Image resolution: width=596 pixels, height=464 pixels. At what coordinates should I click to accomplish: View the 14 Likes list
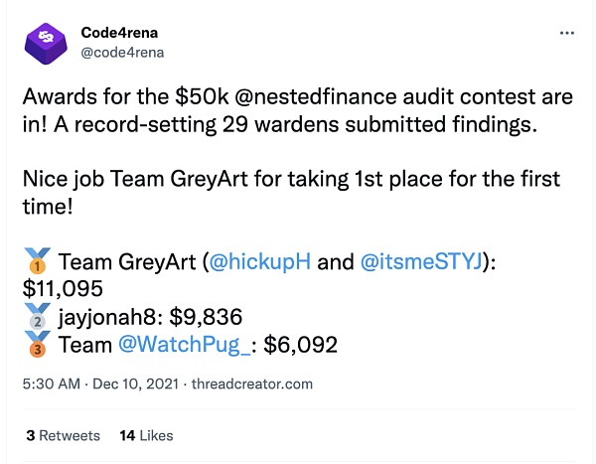point(146,435)
